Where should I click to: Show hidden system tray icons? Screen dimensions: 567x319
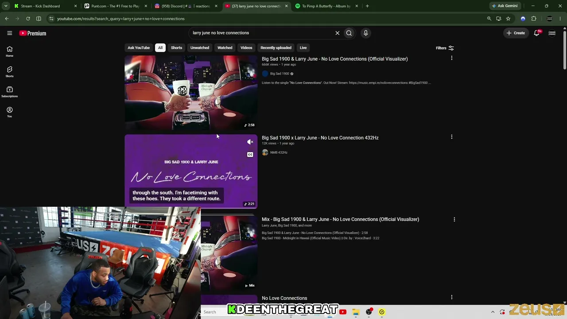(x=493, y=312)
